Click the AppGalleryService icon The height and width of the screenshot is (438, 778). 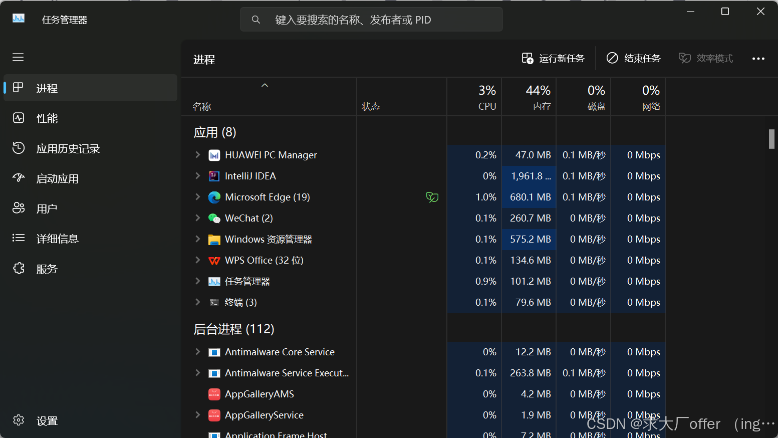214,415
